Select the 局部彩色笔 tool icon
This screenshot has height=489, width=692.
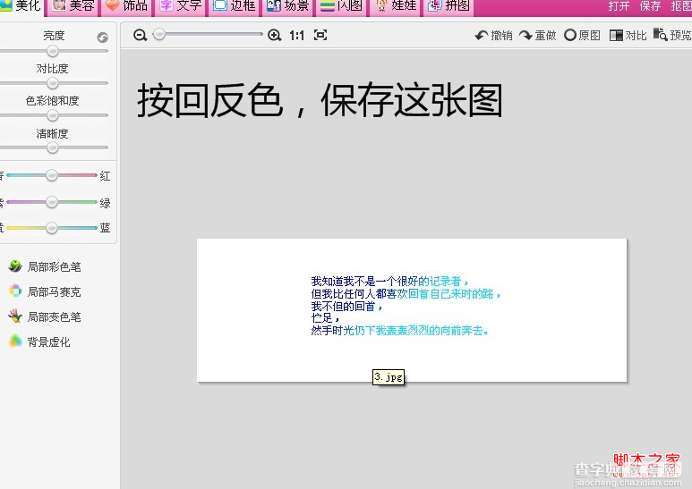click(x=15, y=266)
